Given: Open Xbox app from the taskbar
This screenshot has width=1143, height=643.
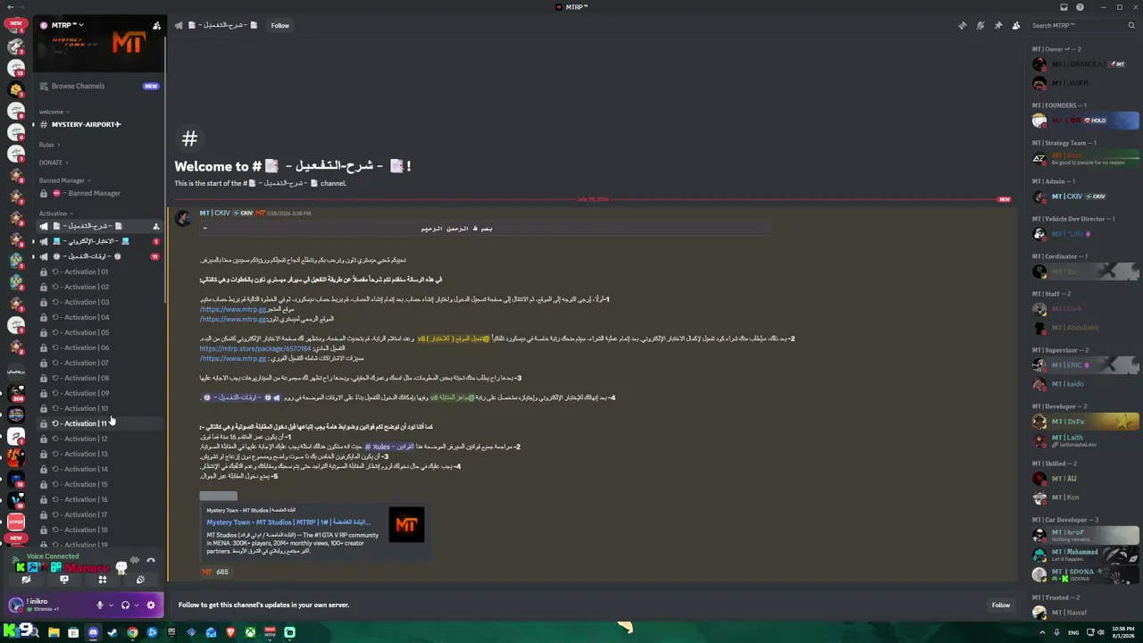Looking at the screenshot, I should click(250, 632).
